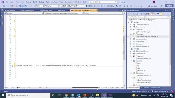Open the Extensions menu
Screen dimensions: 175x98
click(69, 2)
